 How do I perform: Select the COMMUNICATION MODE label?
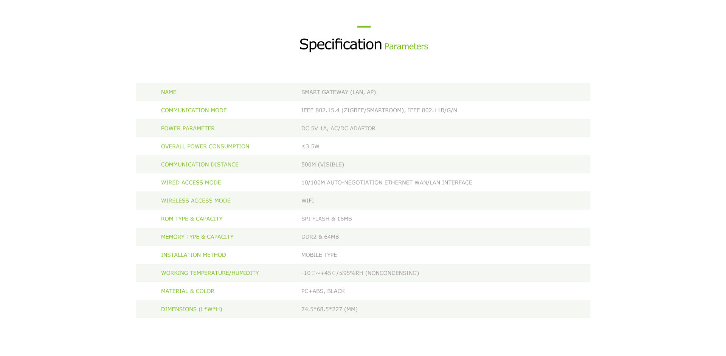click(194, 110)
